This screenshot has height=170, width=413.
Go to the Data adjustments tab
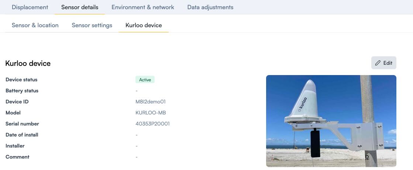(210, 7)
